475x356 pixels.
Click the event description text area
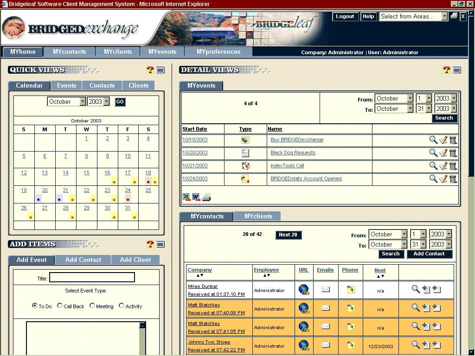(83, 338)
